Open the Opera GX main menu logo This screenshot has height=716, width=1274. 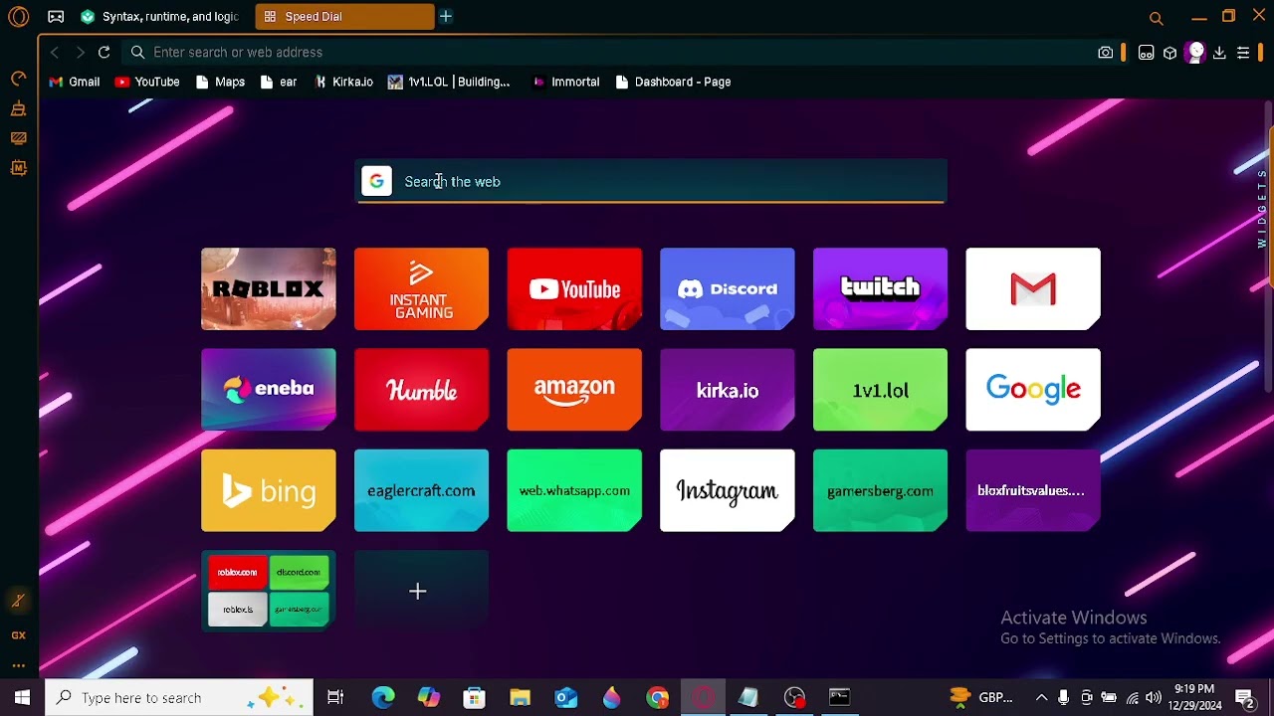19,17
